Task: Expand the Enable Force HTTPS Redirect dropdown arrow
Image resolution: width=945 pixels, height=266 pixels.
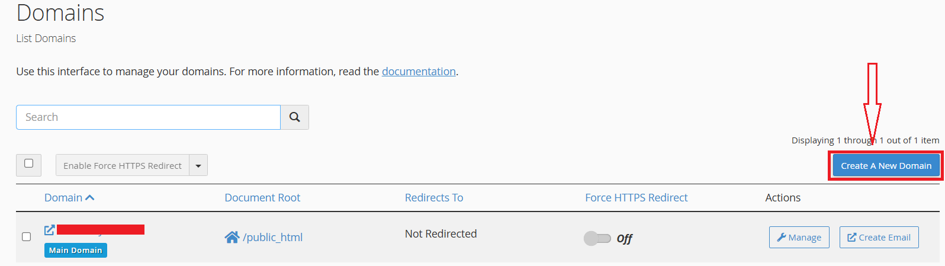Action: pos(198,165)
